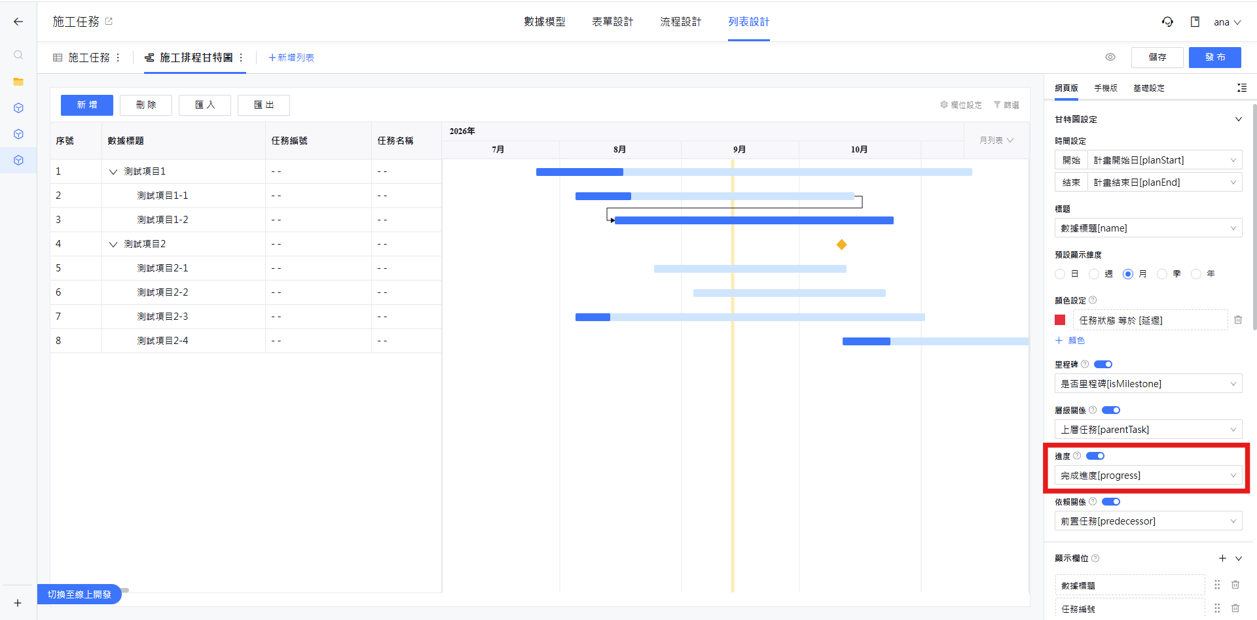Viewport: 1257px width, 620px height.
Task: Click the back arrow icon
Action: (x=18, y=22)
